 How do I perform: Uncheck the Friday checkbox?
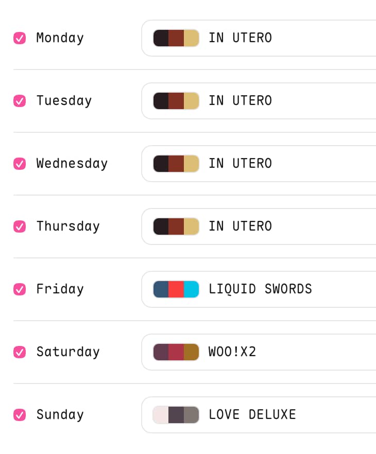[x=20, y=289]
